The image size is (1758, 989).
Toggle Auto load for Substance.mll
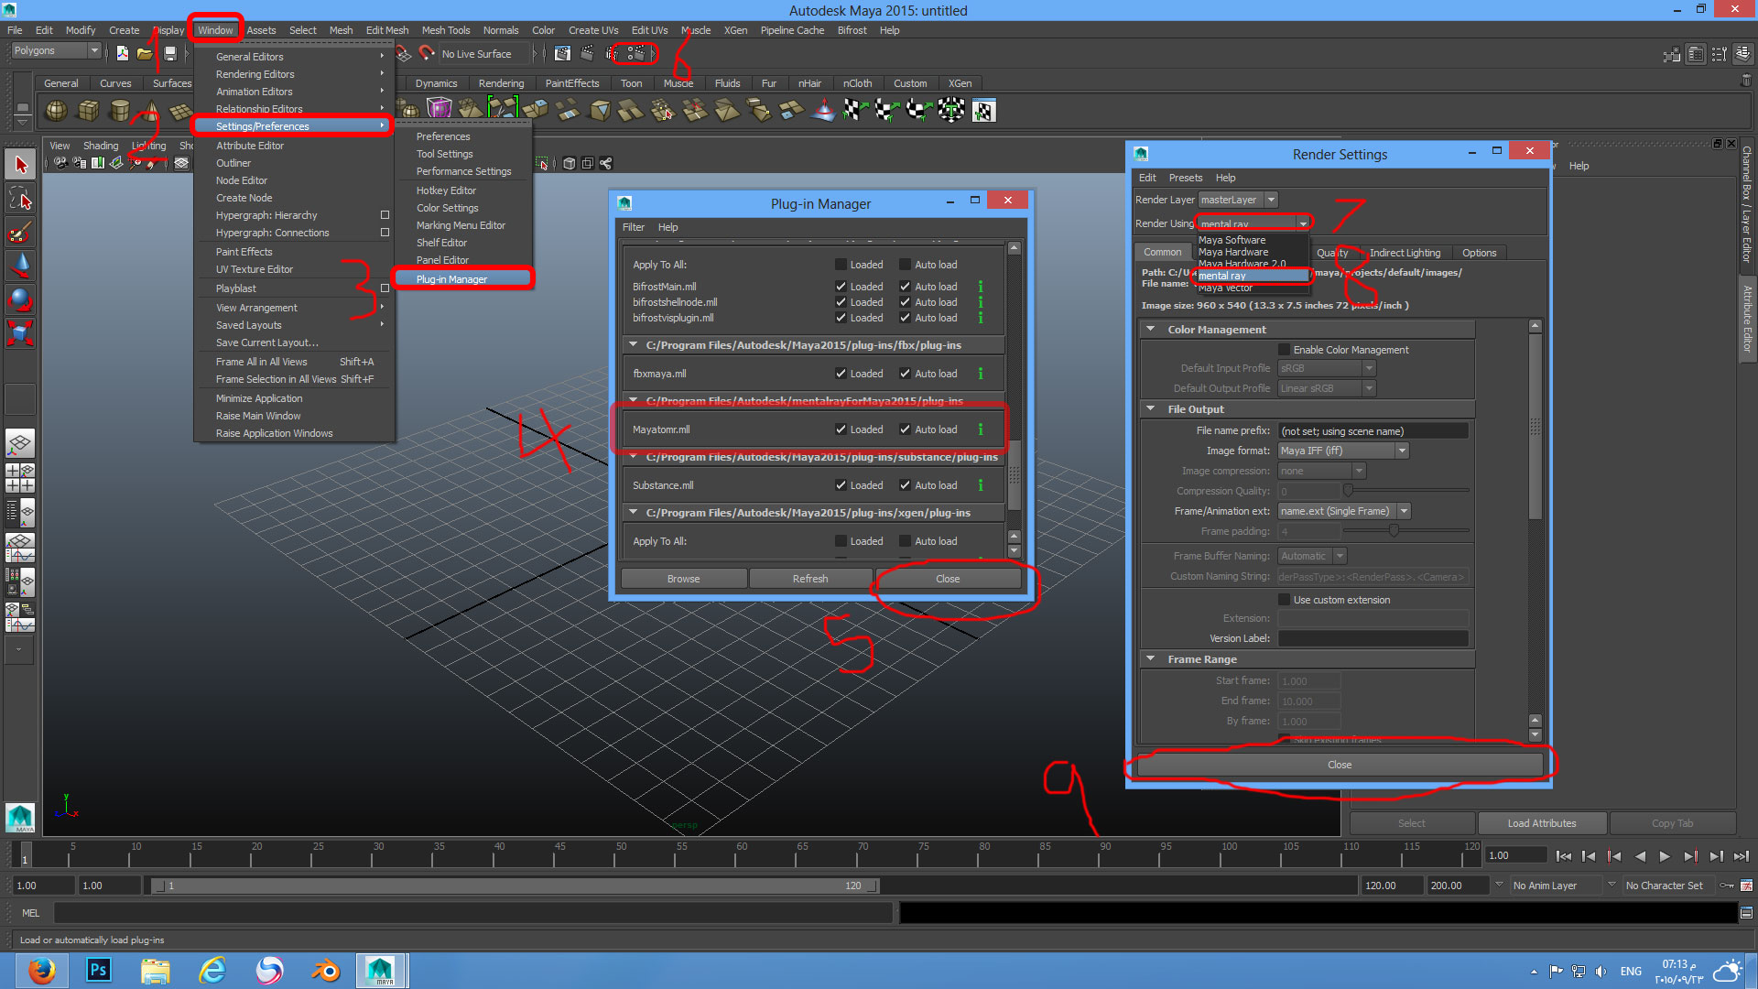[x=905, y=485]
